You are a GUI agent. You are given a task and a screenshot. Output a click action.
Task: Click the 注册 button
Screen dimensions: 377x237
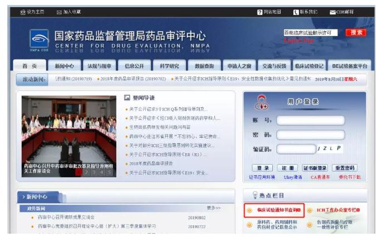[287, 168]
